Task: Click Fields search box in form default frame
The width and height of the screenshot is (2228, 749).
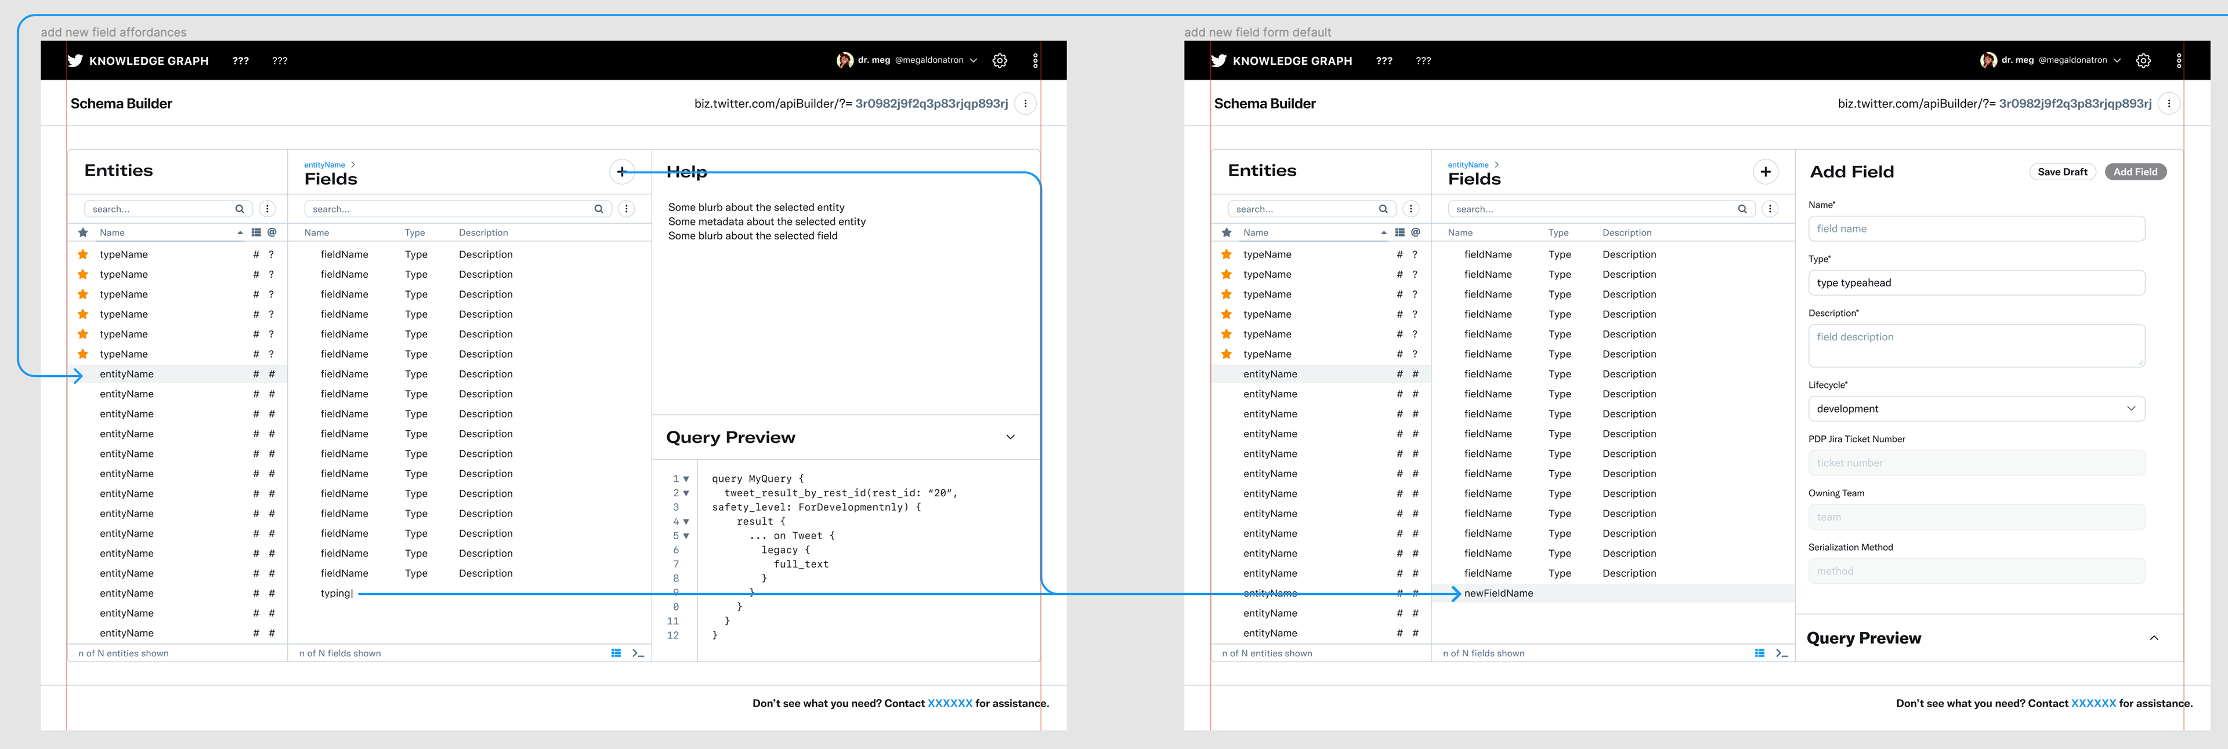Action: click(1601, 209)
